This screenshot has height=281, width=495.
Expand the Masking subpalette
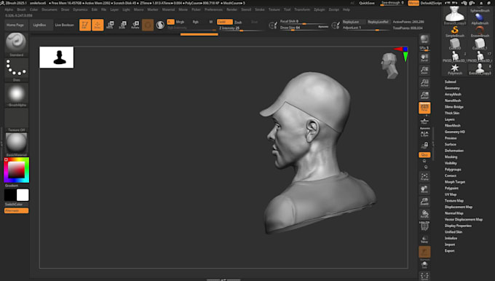(x=451, y=157)
